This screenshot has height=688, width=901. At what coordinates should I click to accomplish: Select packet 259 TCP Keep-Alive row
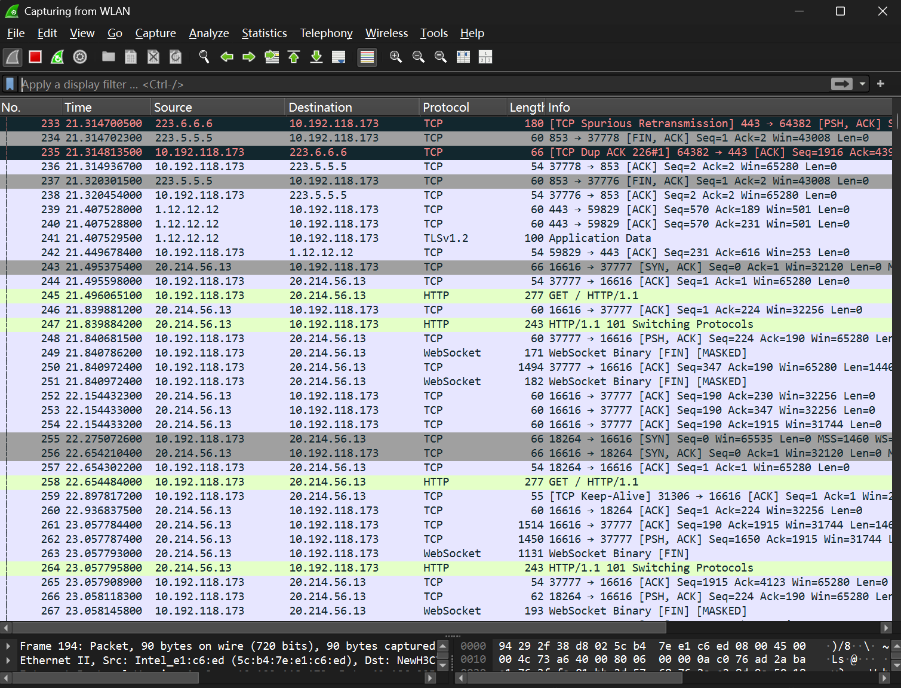pyautogui.click(x=446, y=496)
